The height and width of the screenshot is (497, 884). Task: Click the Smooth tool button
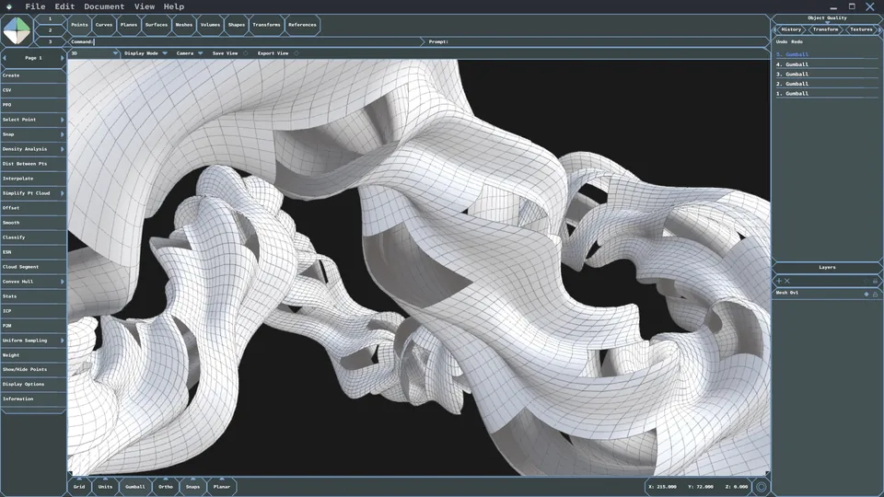pyautogui.click(x=33, y=223)
